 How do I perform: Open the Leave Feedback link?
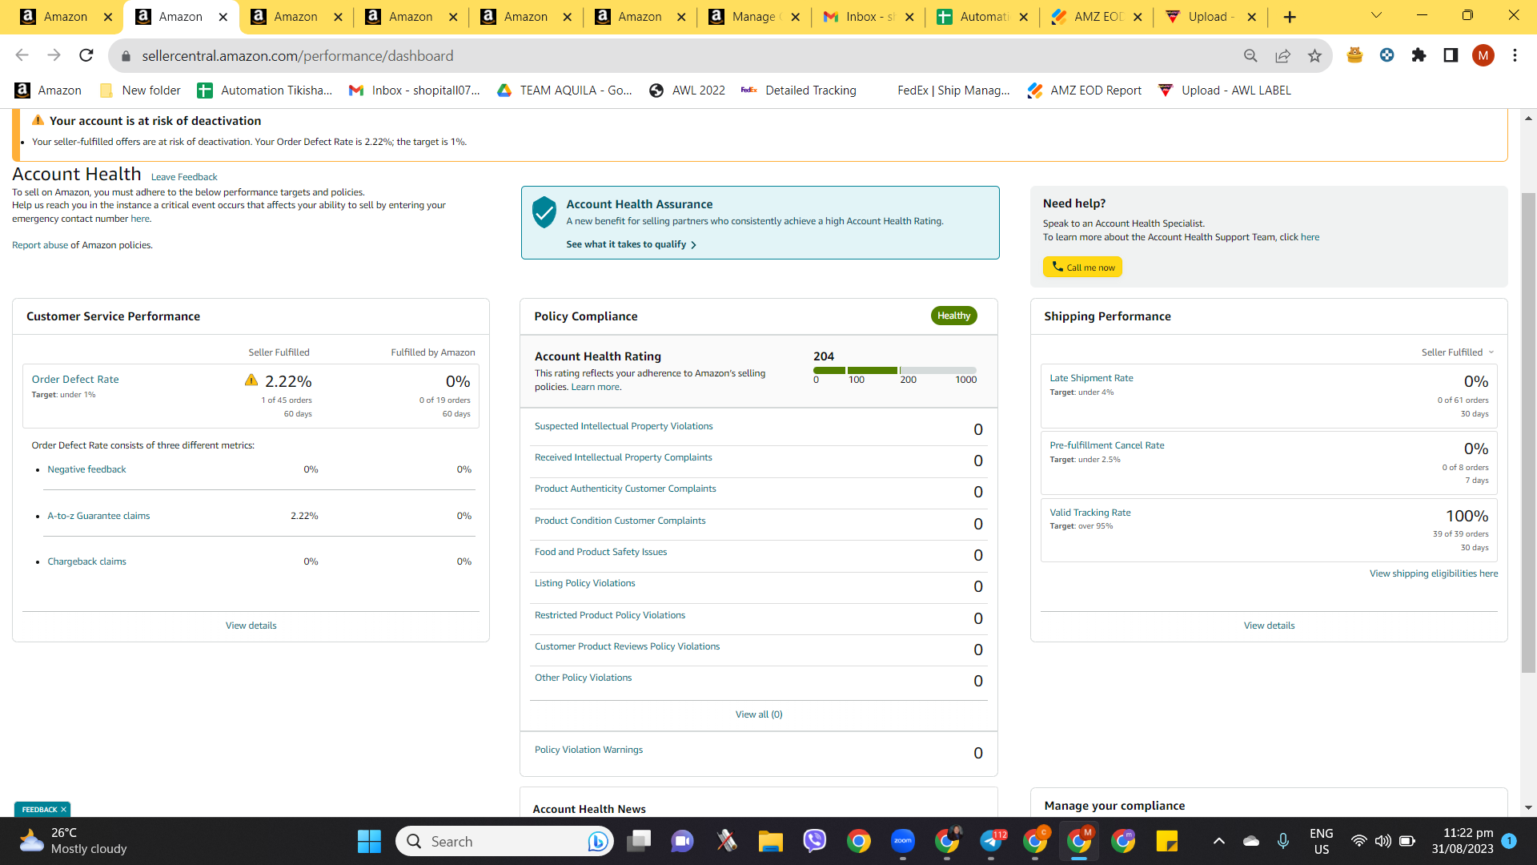(184, 177)
